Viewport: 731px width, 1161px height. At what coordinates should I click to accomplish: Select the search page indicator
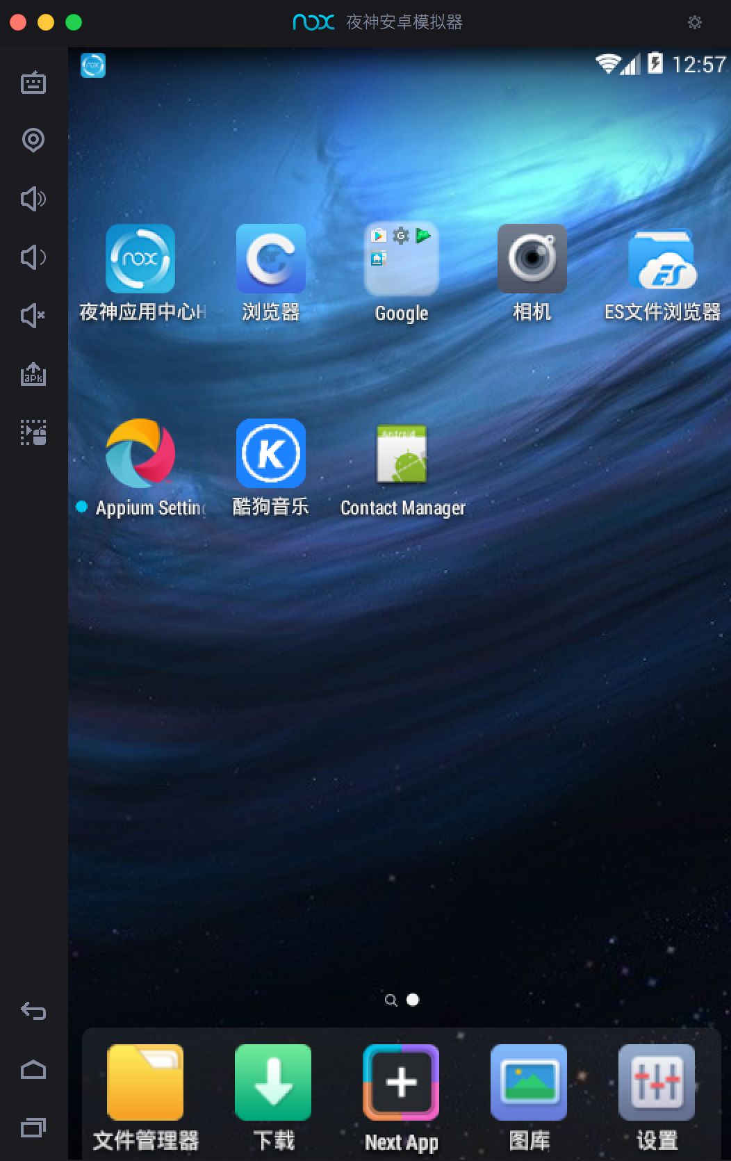point(391,1000)
